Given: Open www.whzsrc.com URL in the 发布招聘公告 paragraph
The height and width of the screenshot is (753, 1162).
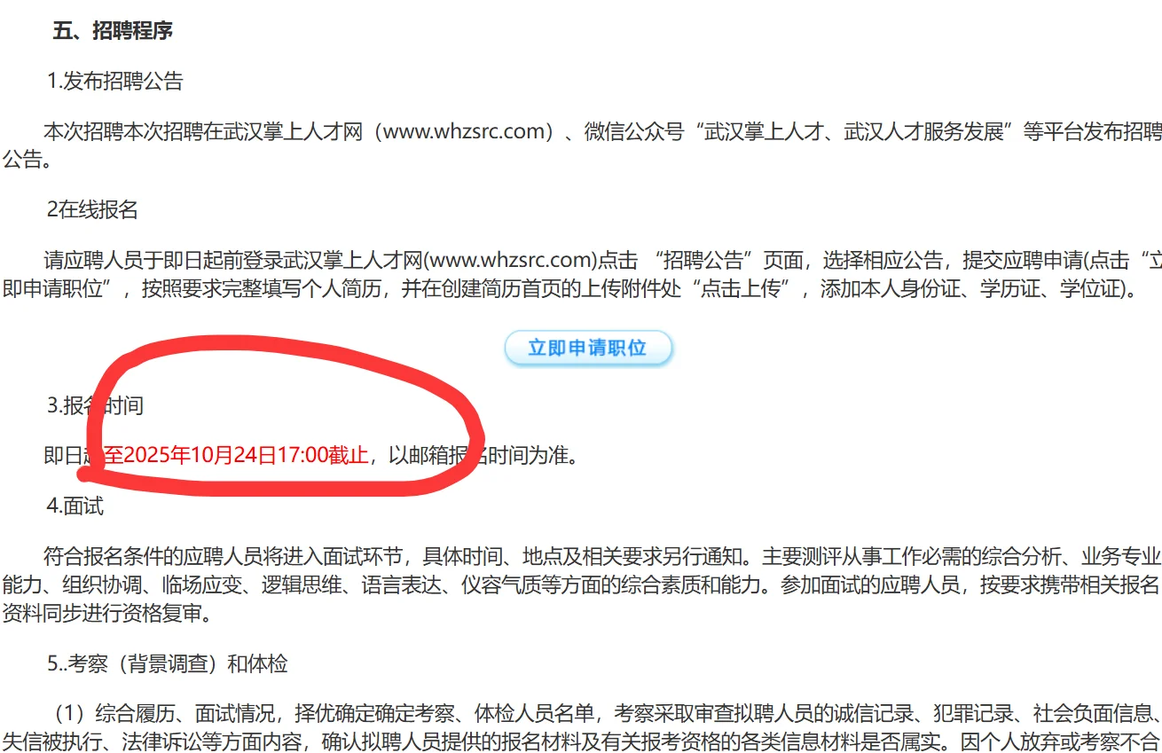Looking at the screenshot, I should click(458, 132).
